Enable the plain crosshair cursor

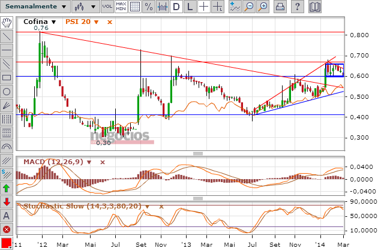pos(203,7)
